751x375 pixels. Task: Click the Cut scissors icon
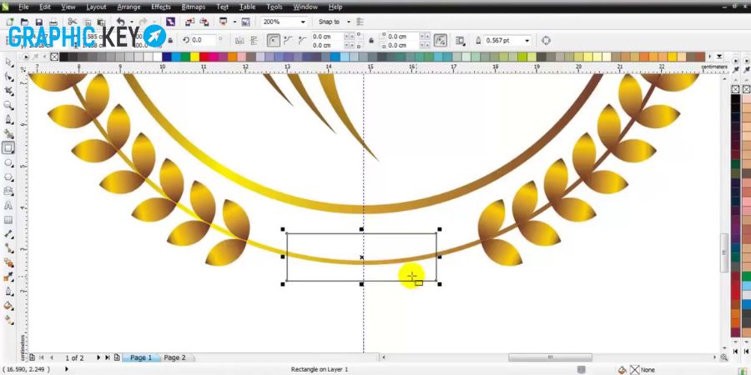[x=73, y=22]
